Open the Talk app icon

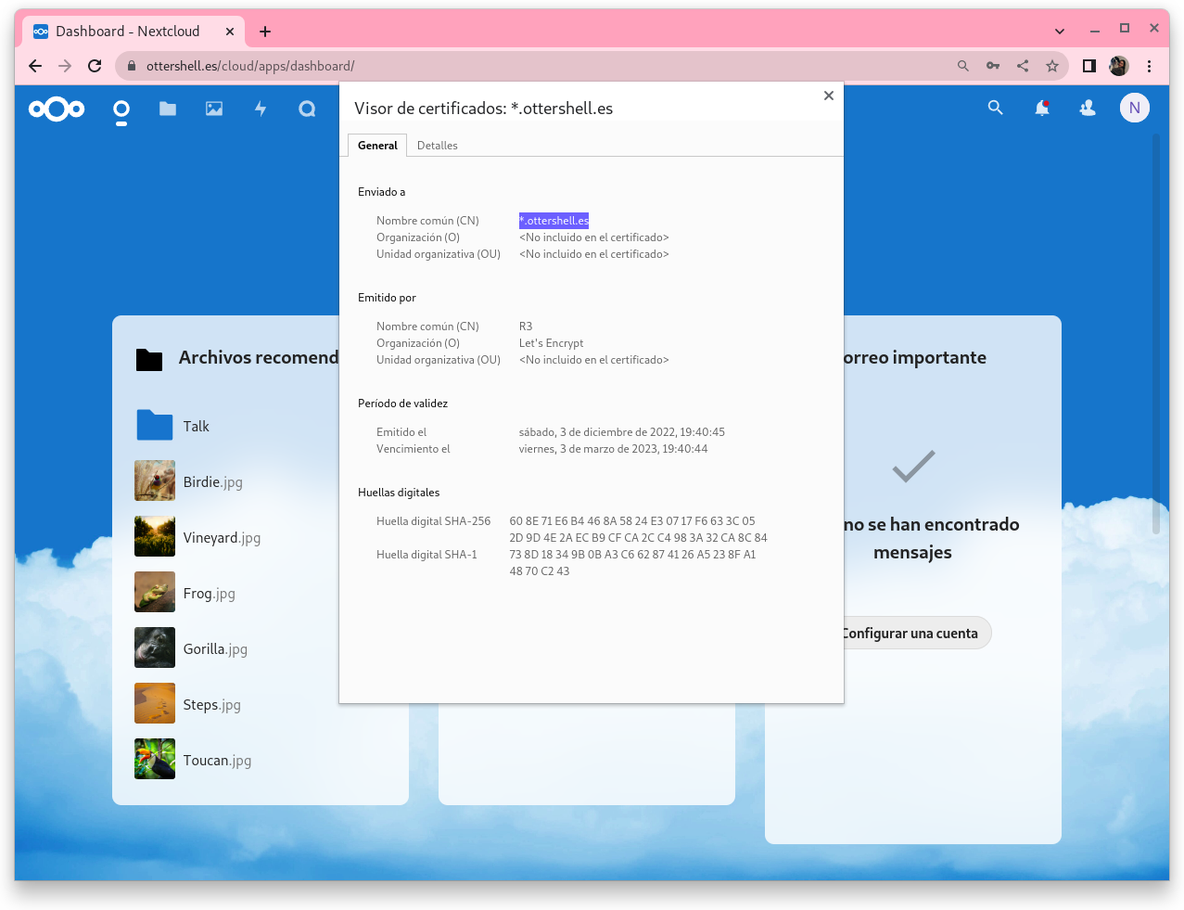[307, 109]
